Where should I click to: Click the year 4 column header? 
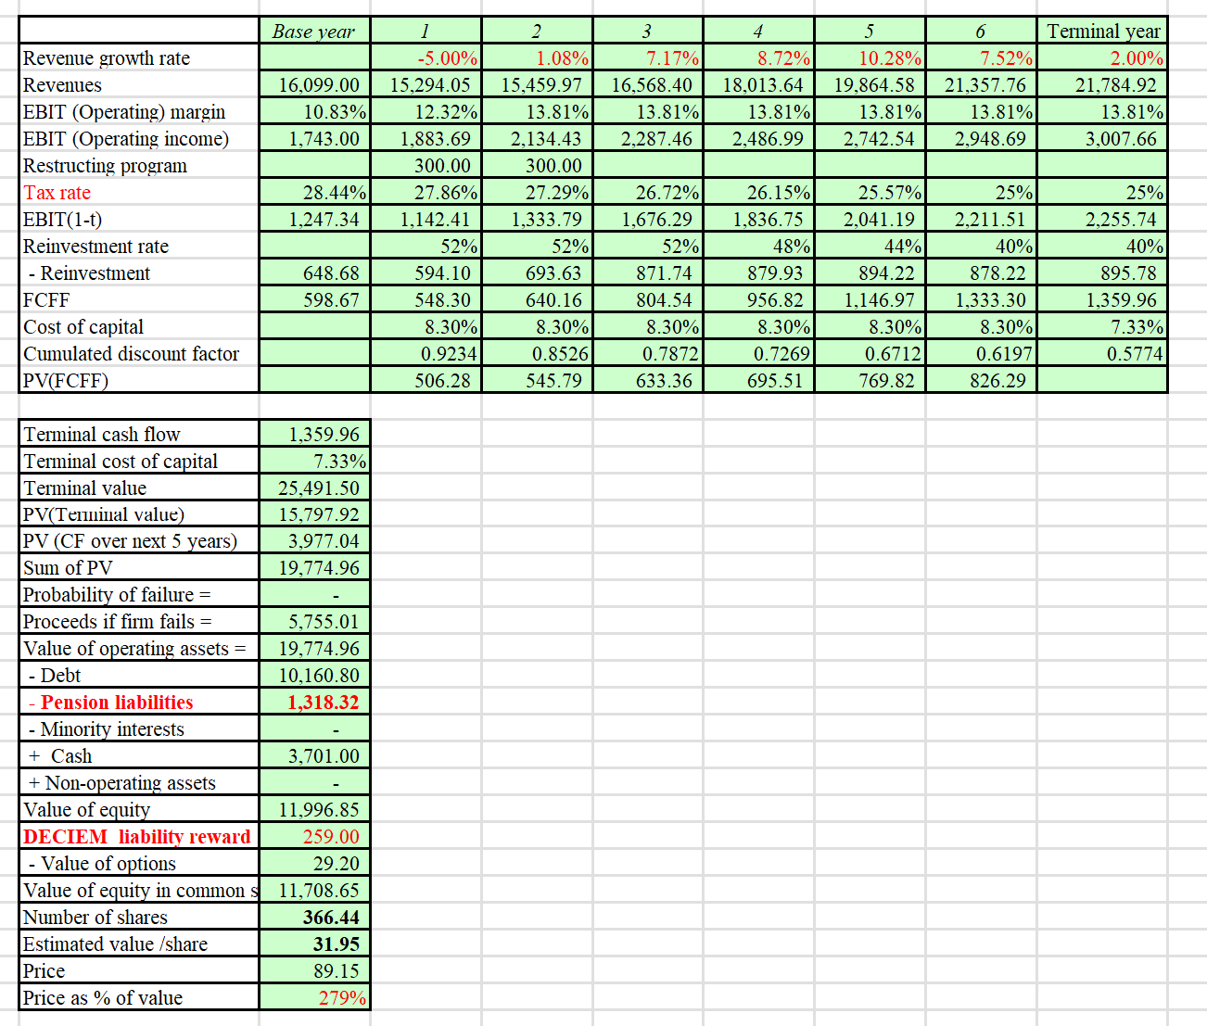tap(759, 31)
